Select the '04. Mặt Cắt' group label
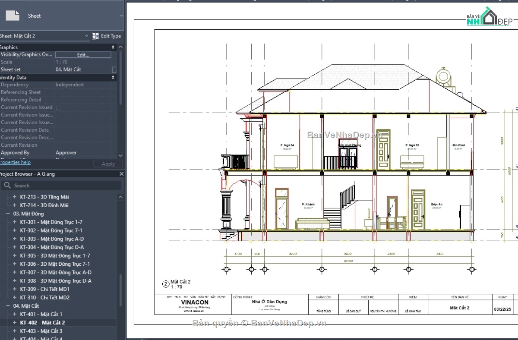518x340 pixels. 26,306
